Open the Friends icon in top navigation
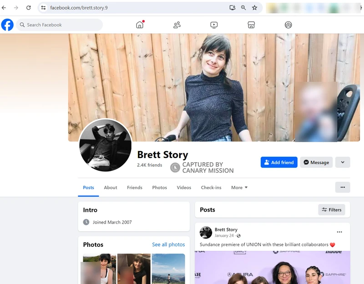The width and height of the screenshot is (364, 284). (x=177, y=25)
